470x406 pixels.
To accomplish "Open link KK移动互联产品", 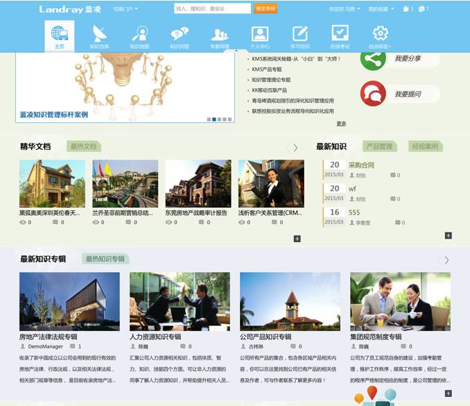I will 269,90.
